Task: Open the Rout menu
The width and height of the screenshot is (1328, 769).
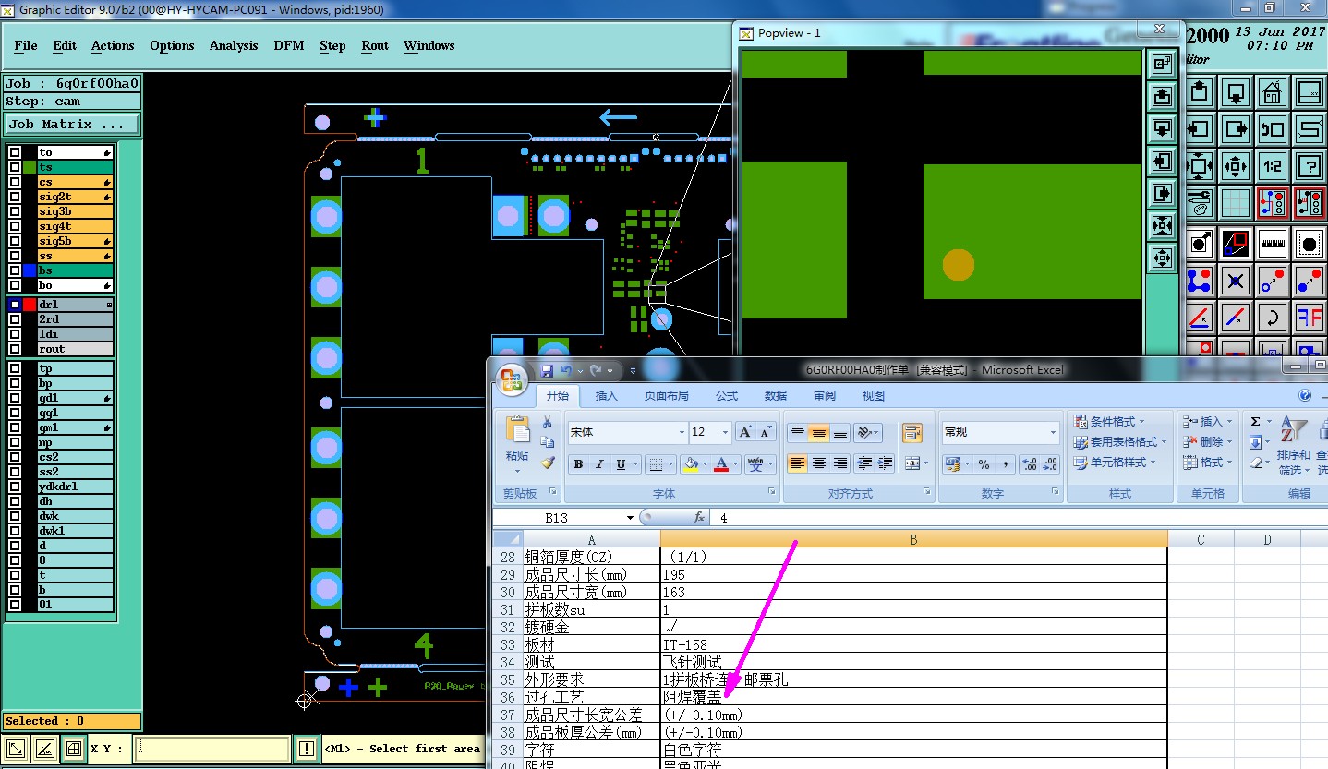Action: coord(375,45)
